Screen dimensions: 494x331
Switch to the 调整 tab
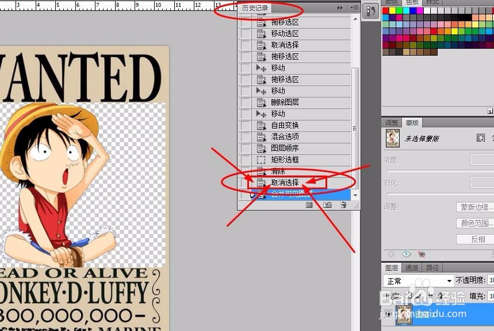391,123
